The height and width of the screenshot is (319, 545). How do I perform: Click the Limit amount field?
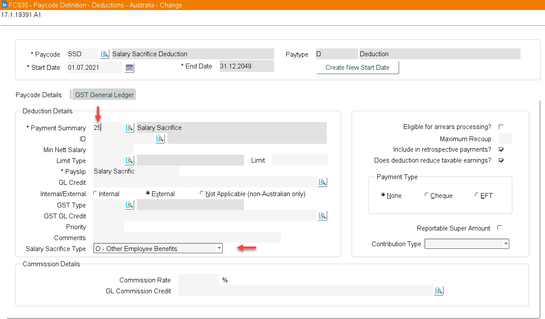(300, 160)
